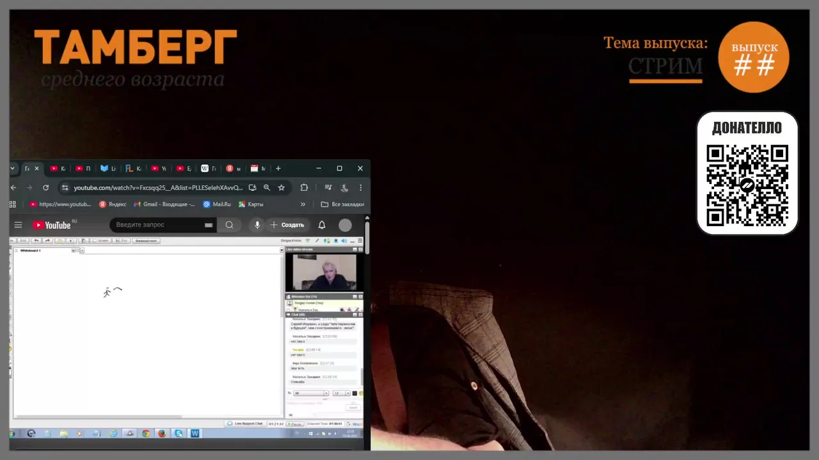Click Breakout room button in video
Viewport: 819px width, 460px height.
(146, 241)
